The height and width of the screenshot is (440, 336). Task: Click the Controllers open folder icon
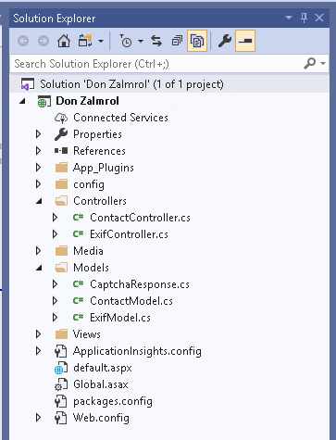(61, 201)
